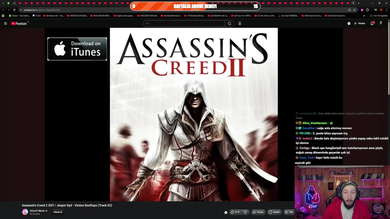390x219 pixels.
Task: Open (2) ENGLISH with Ja... bookmark
Action: coord(218,16)
